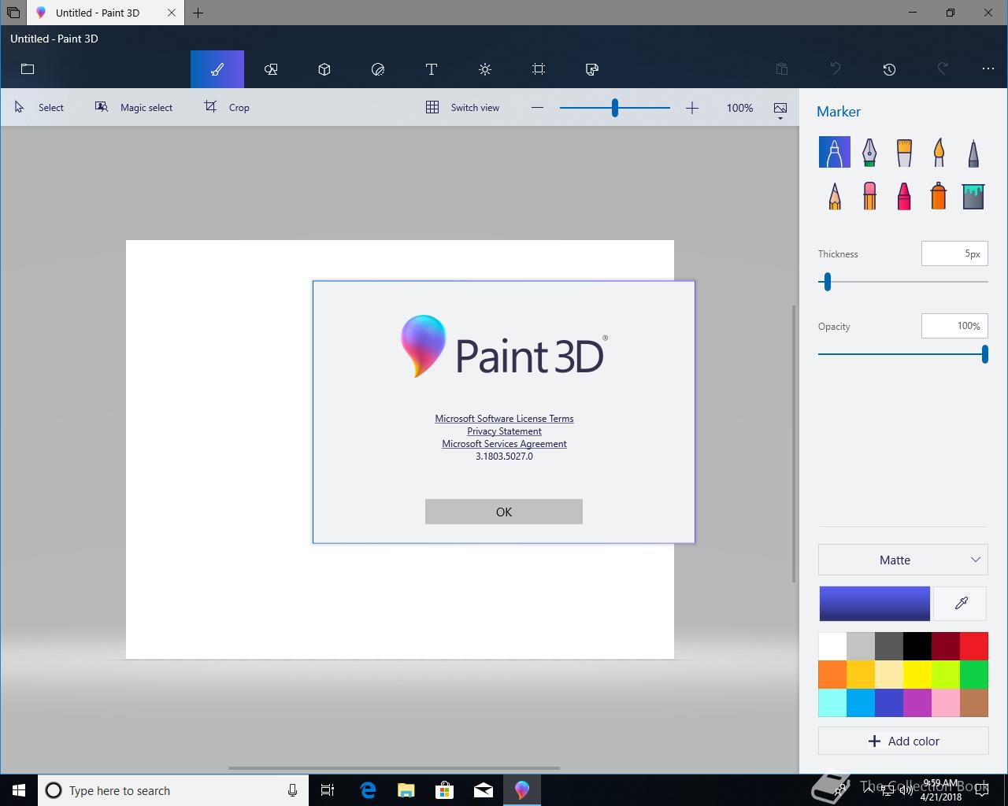The width and height of the screenshot is (1008, 806).
Task: Choose the Marker brush
Action: click(x=835, y=152)
